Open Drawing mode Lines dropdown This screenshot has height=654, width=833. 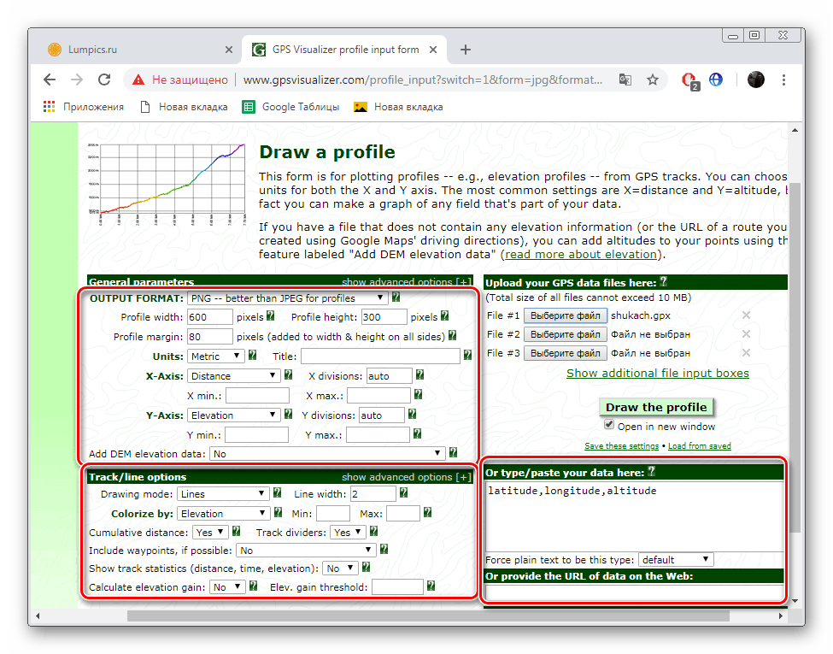point(223,494)
